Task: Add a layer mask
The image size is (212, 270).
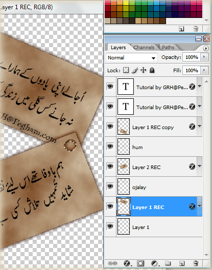Action: pyautogui.click(x=140, y=263)
